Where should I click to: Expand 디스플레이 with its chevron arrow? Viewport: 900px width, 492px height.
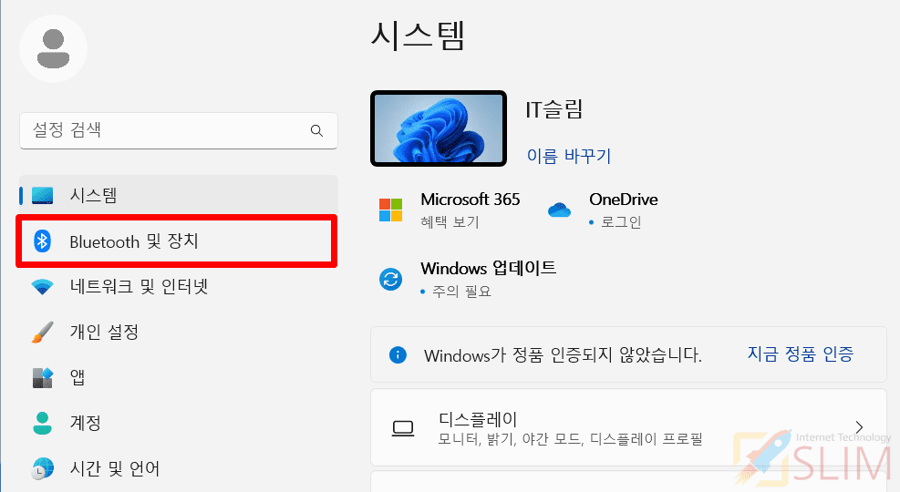859,427
